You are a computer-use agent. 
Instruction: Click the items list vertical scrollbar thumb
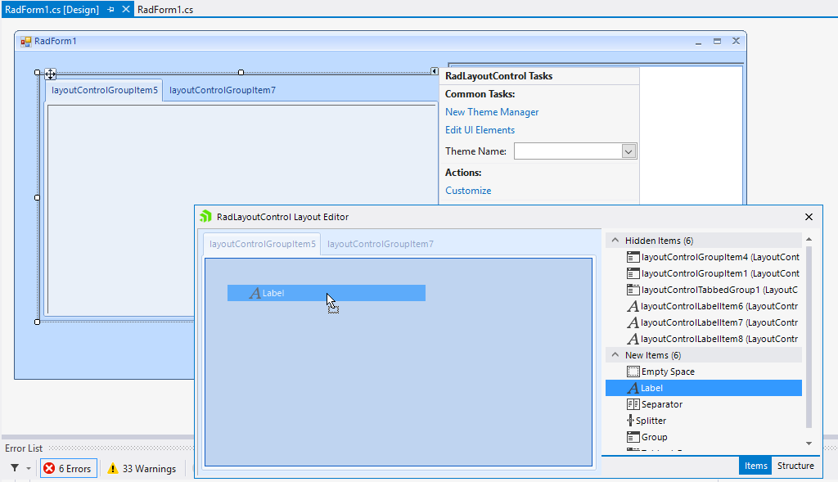tap(809, 336)
